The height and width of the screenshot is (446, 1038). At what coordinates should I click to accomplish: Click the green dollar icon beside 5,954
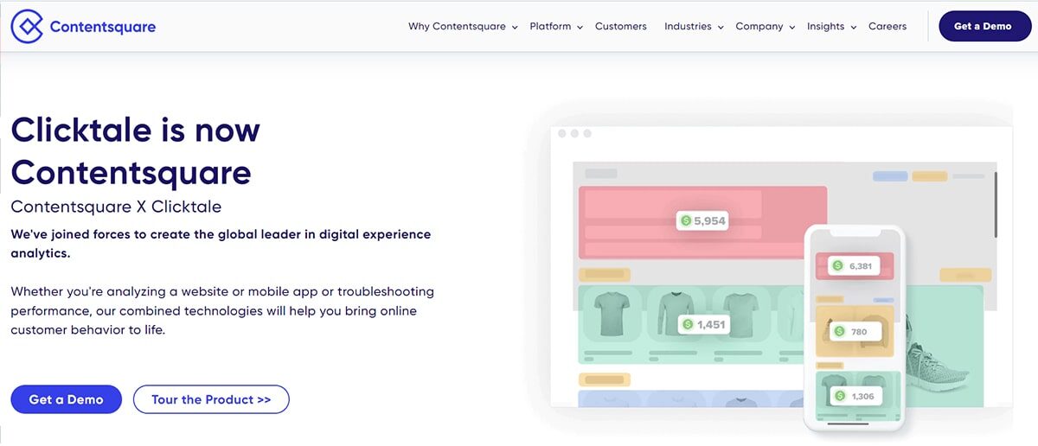(x=686, y=220)
